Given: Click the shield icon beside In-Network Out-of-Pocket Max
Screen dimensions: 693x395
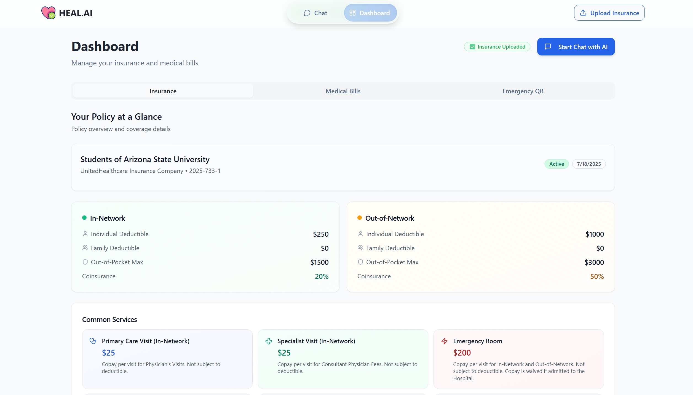Looking at the screenshot, I should coord(85,262).
